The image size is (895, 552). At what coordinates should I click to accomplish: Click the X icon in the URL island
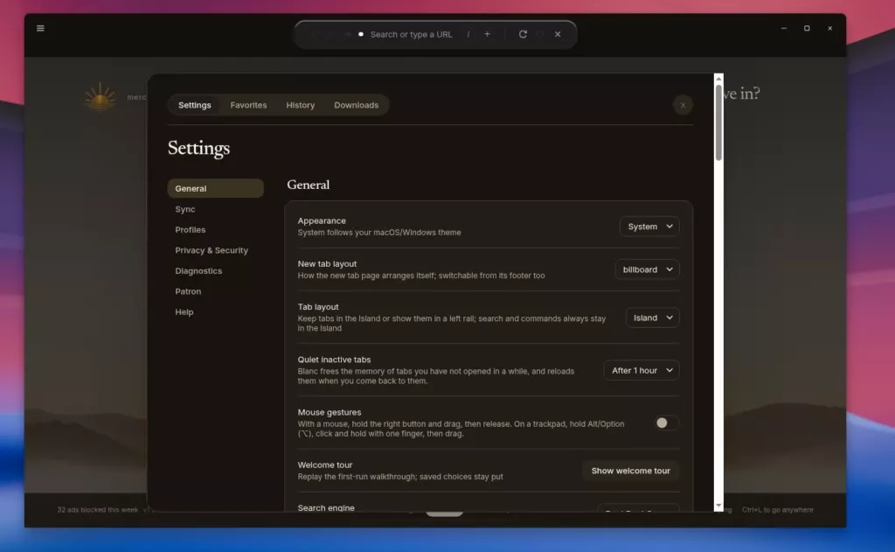click(558, 34)
